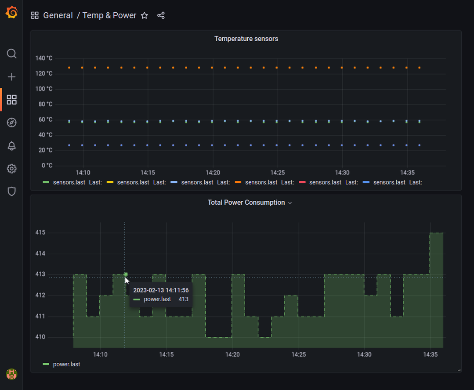Click the 14:35 axis label in power panel
The image size is (474, 390).
[x=430, y=354]
